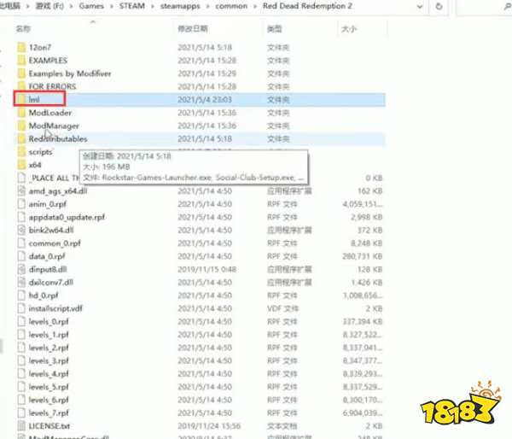Viewport: 512px width, 439px height.
Task: Select the scripts folder icon
Action: click(x=21, y=152)
